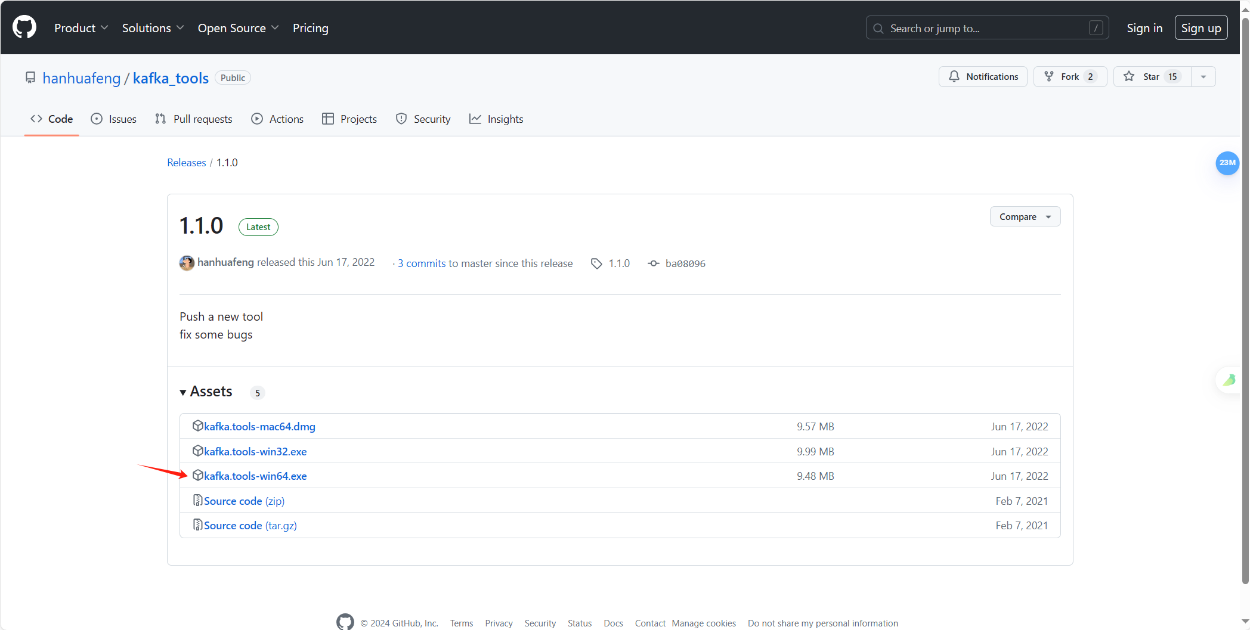1250x630 pixels.
Task: Click archive icon for Source code (tar.gz)
Action: [197, 525]
